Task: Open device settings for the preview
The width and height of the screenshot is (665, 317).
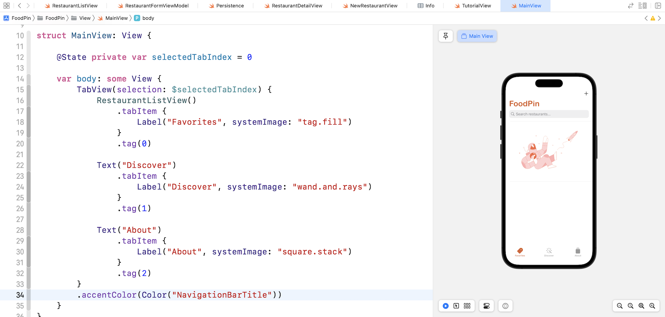Action: point(486,306)
